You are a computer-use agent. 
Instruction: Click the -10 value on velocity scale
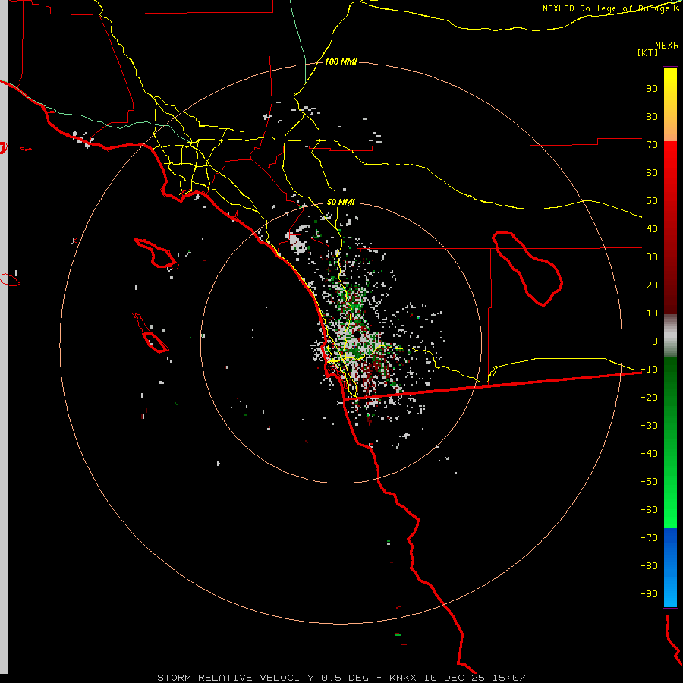[649, 370]
